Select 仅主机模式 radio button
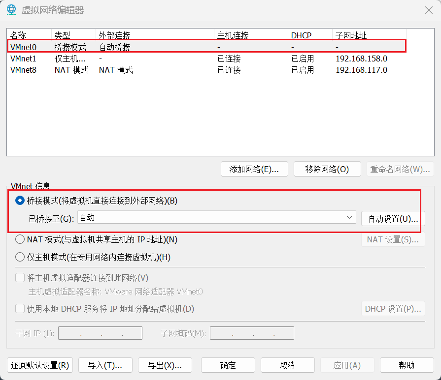The width and height of the screenshot is (441, 380). (20, 257)
